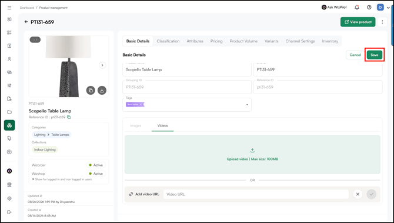394x223 pixels.
Task: Click the logout icon in the sidebar
Action: (x=9, y=212)
